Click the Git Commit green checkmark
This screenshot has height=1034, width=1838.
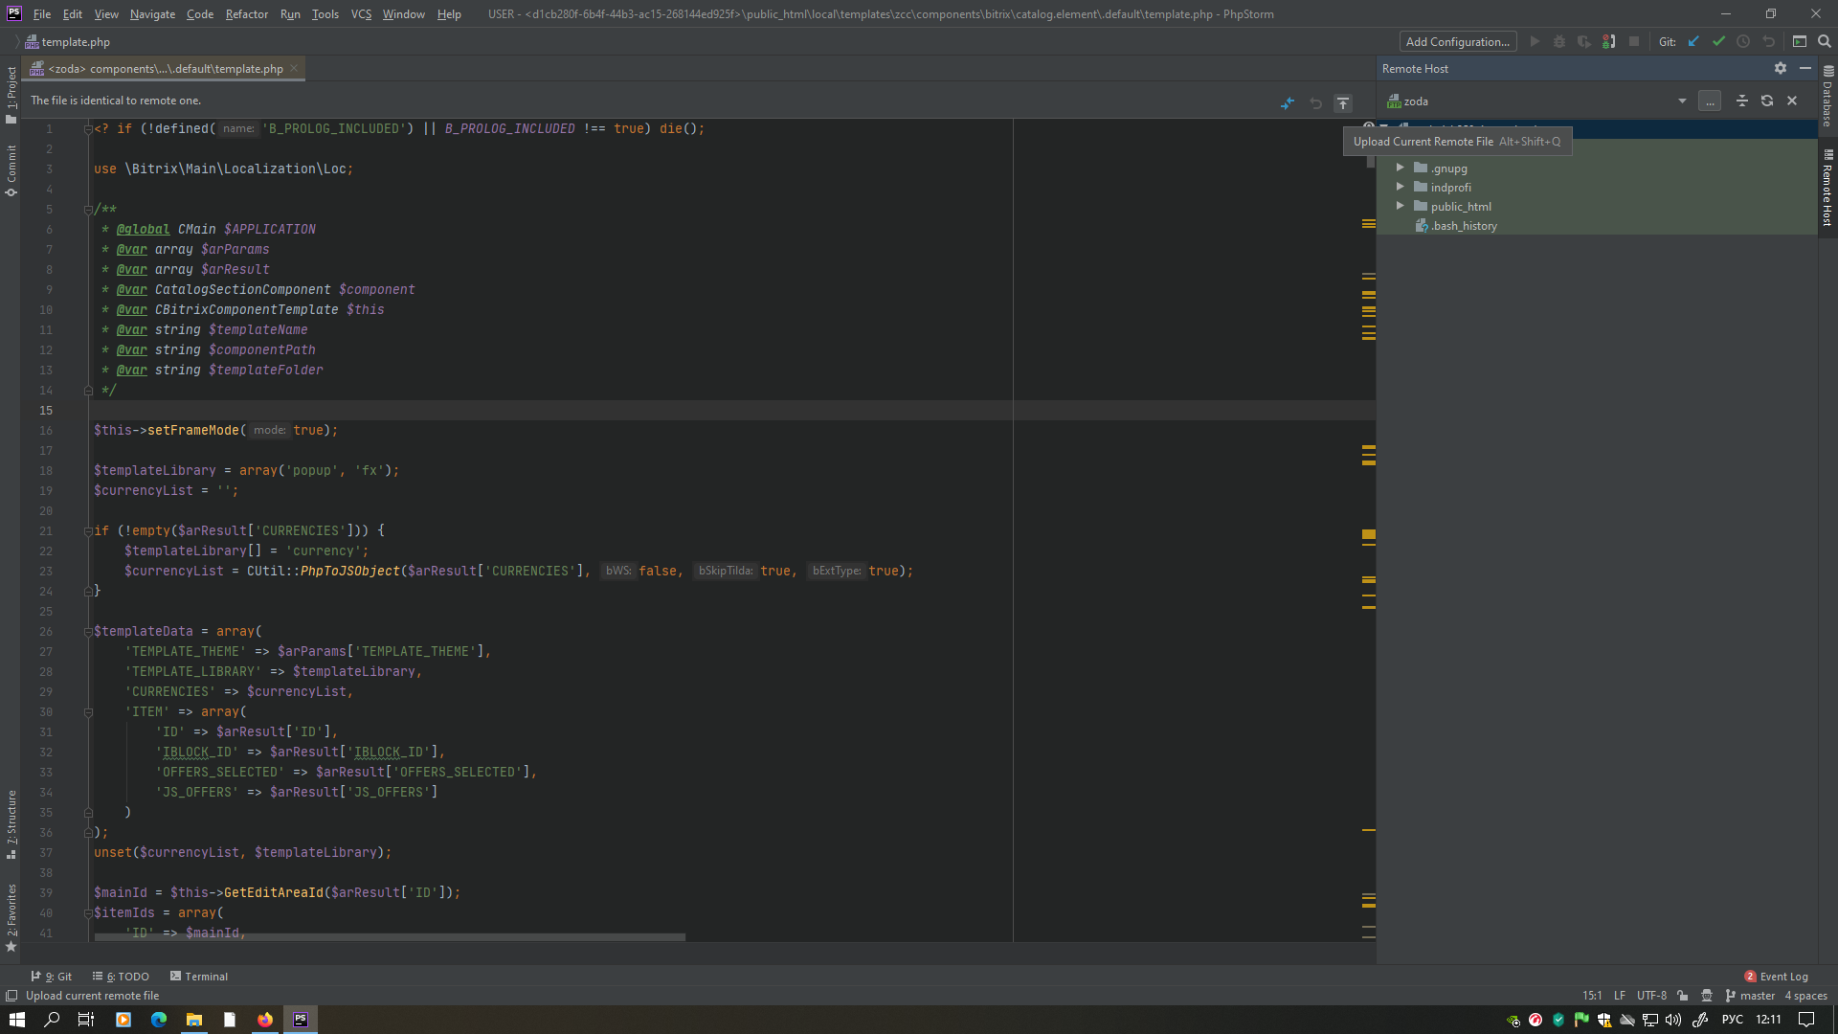click(1718, 41)
